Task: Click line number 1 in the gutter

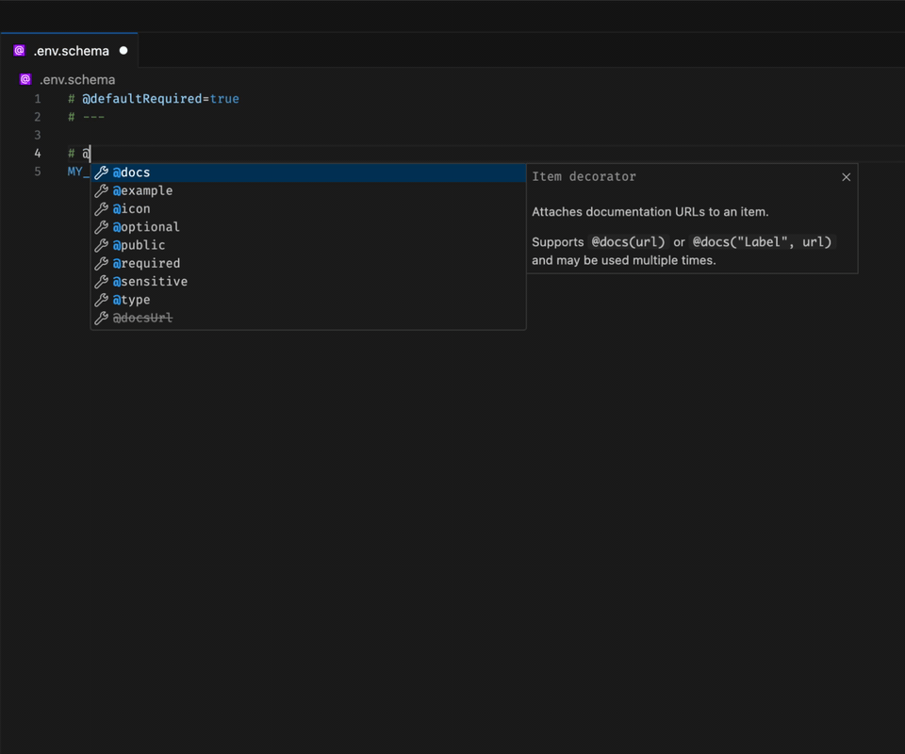Action: point(38,99)
